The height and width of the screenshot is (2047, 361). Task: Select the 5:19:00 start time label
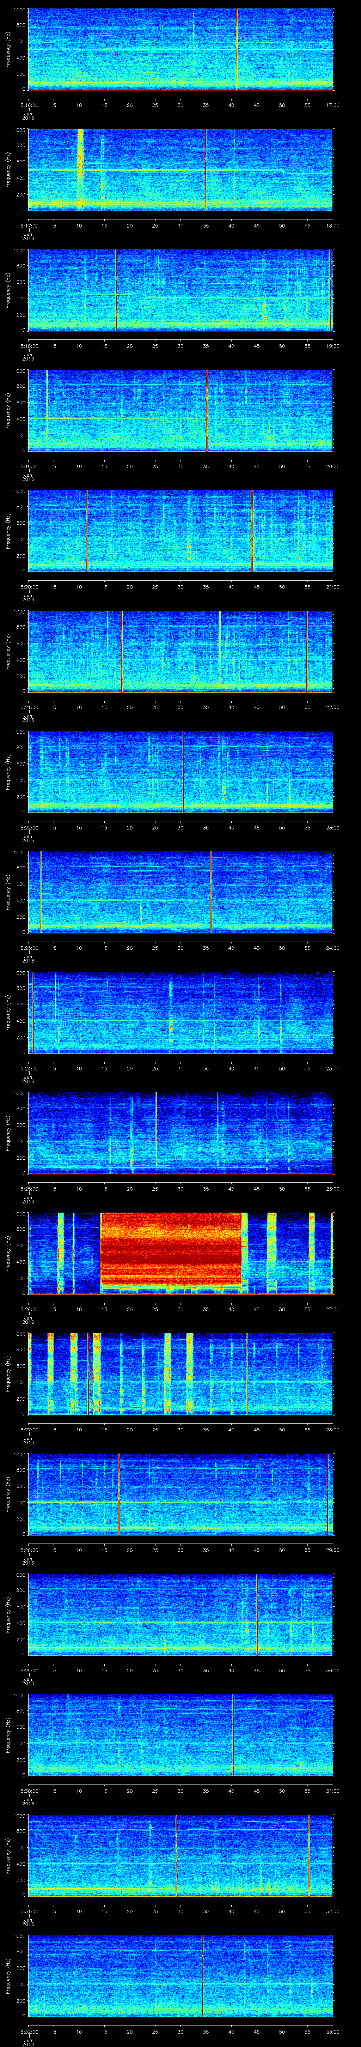[29, 466]
